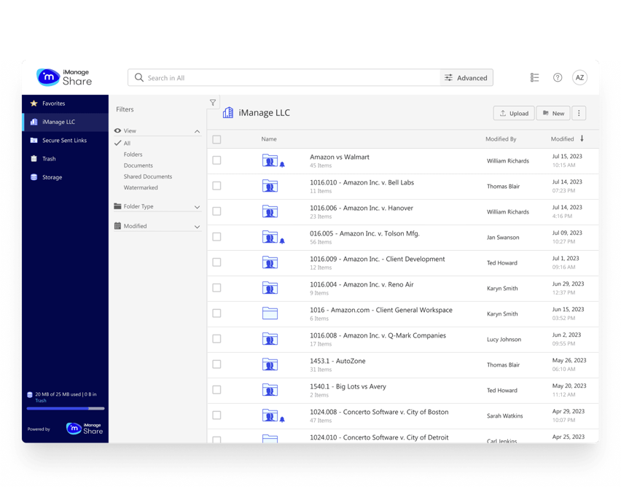Click folder icon for Amazon Inc. v. Bell Labs
The width and height of the screenshot is (621, 503).
[270, 186]
